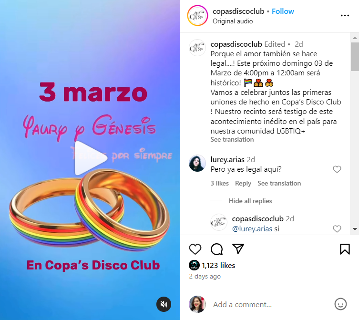
Task: Click copasdiscoclub profile picture in header
Action: pos(197,16)
